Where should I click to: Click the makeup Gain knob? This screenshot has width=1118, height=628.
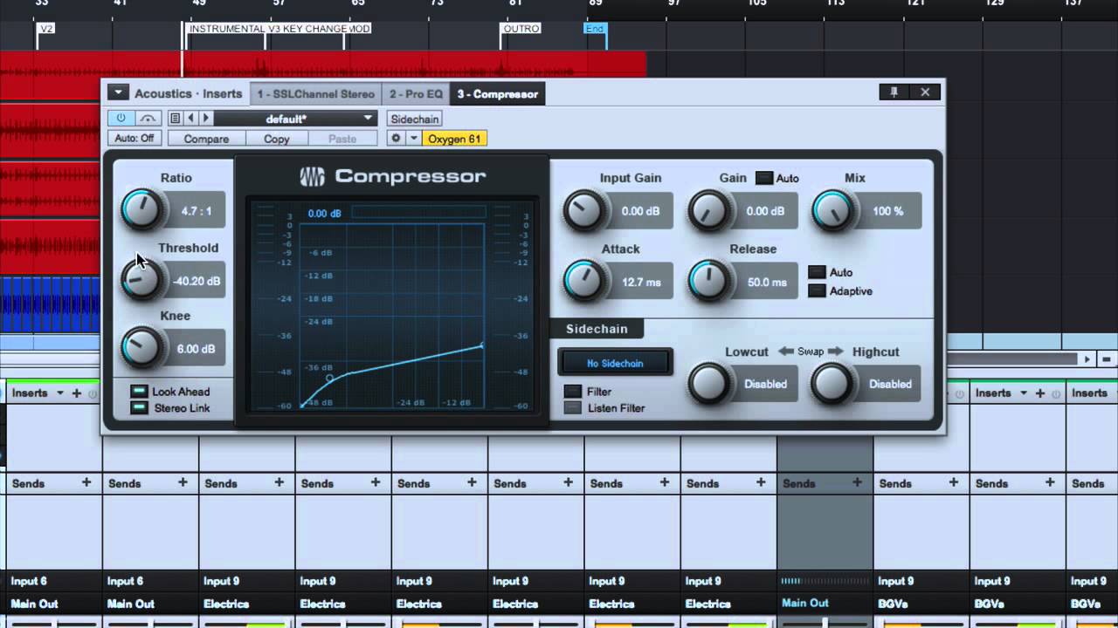(x=708, y=211)
